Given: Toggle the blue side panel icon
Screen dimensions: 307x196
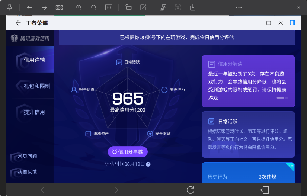Looking at the screenshot, I should [x=292, y=23].
